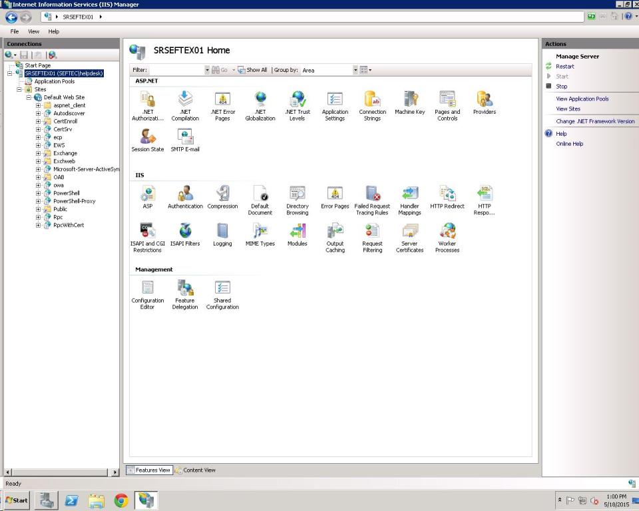Open ISAPI Filters feature
The image size is (639, 511).
click(x=185, y=235)
